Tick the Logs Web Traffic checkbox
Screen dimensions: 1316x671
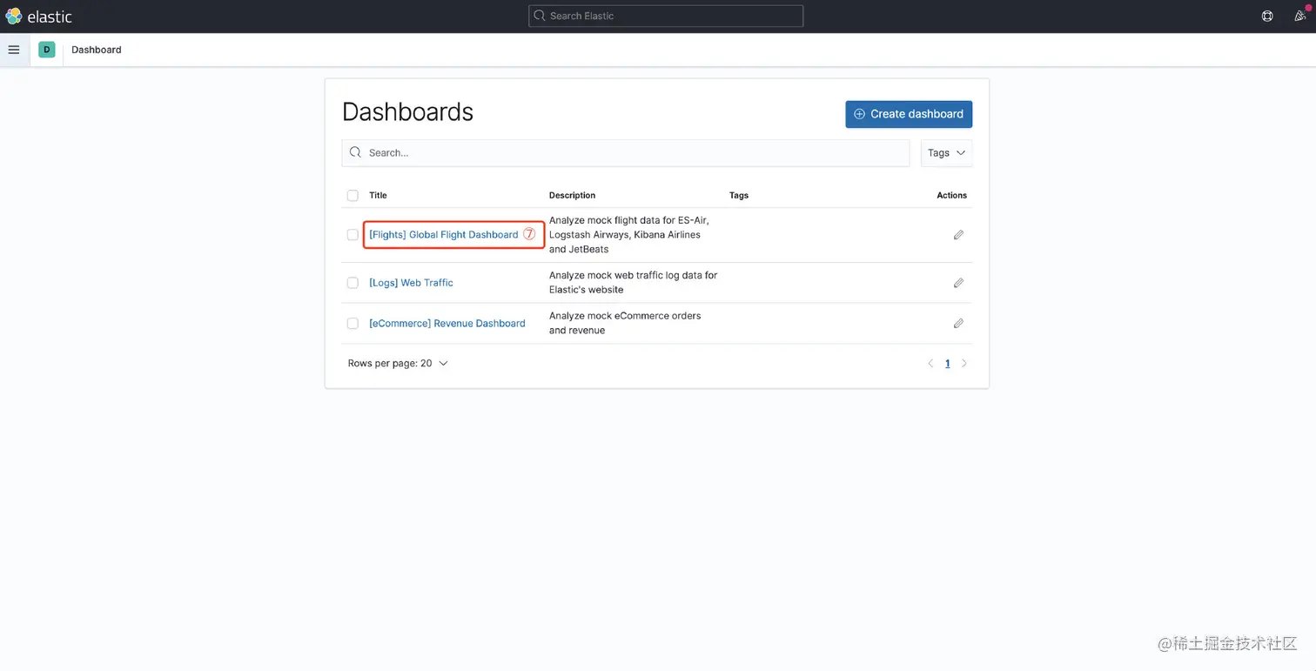[352, 283]
